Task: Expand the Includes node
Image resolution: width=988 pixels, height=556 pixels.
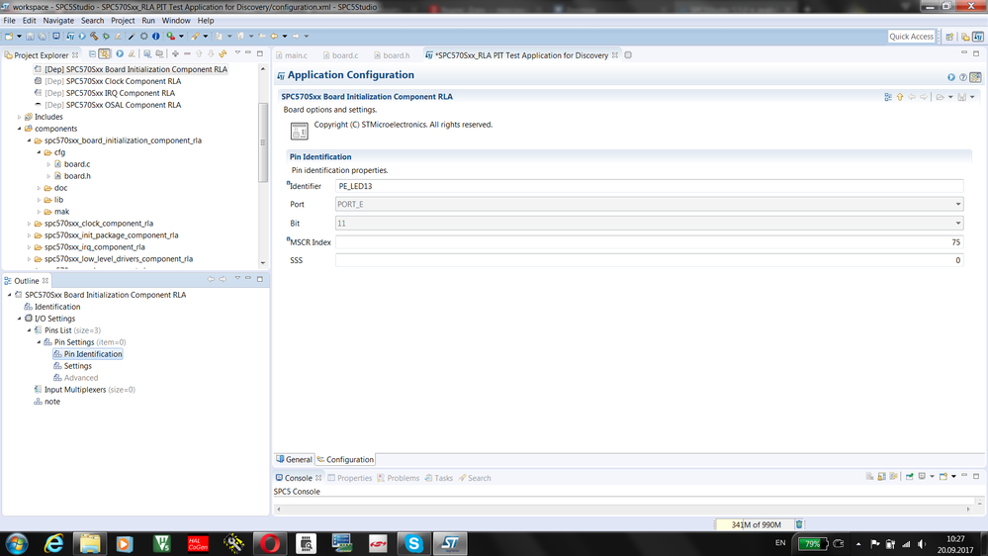Action: pos(20,118)
